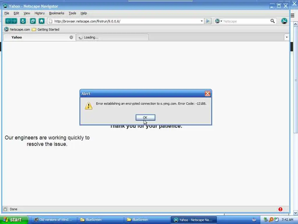298x224 pixels.
Task: Click the Java cup tray icon
Action: point(254,220)
